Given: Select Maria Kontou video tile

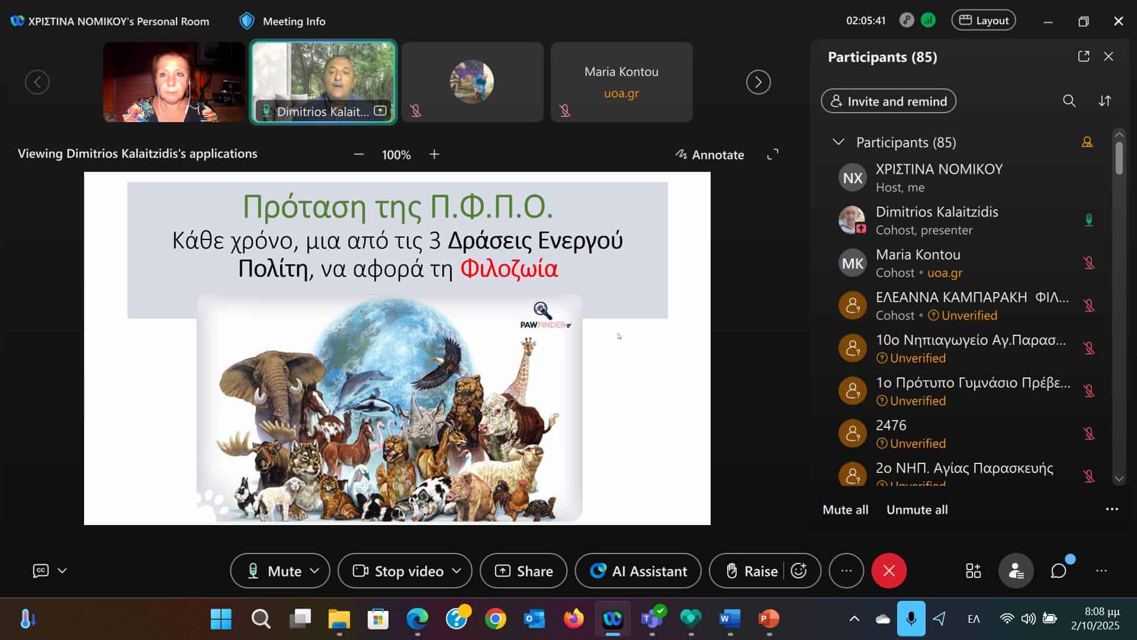Looking at the screenshot, I should 622,82.
